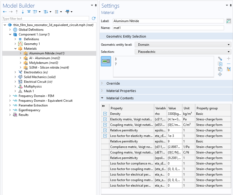Click the Clear Selection icon
This screenshot has height=195, width=233.
click(x=229, y=69)
